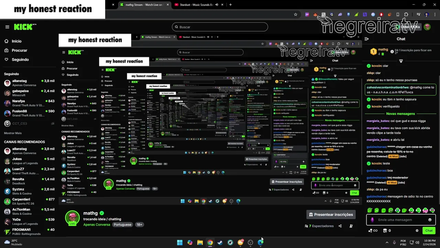Bookmark this page with the star icon
The height and width of the screenshot is (248, 440).
[296, 14]
